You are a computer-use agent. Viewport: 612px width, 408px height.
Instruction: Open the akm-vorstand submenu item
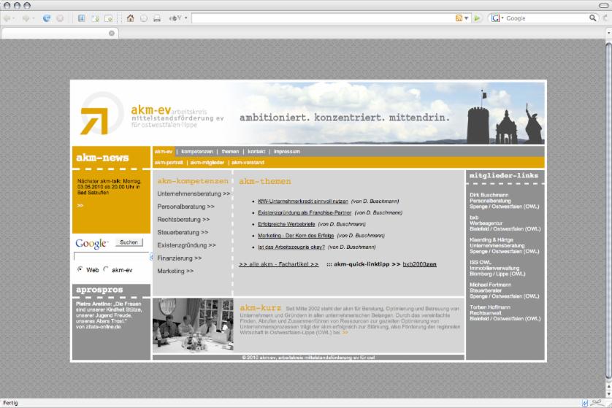tap(248, 162)
